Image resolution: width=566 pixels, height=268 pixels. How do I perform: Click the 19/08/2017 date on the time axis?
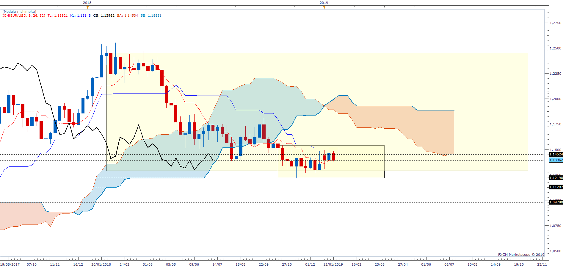[10, 264]
